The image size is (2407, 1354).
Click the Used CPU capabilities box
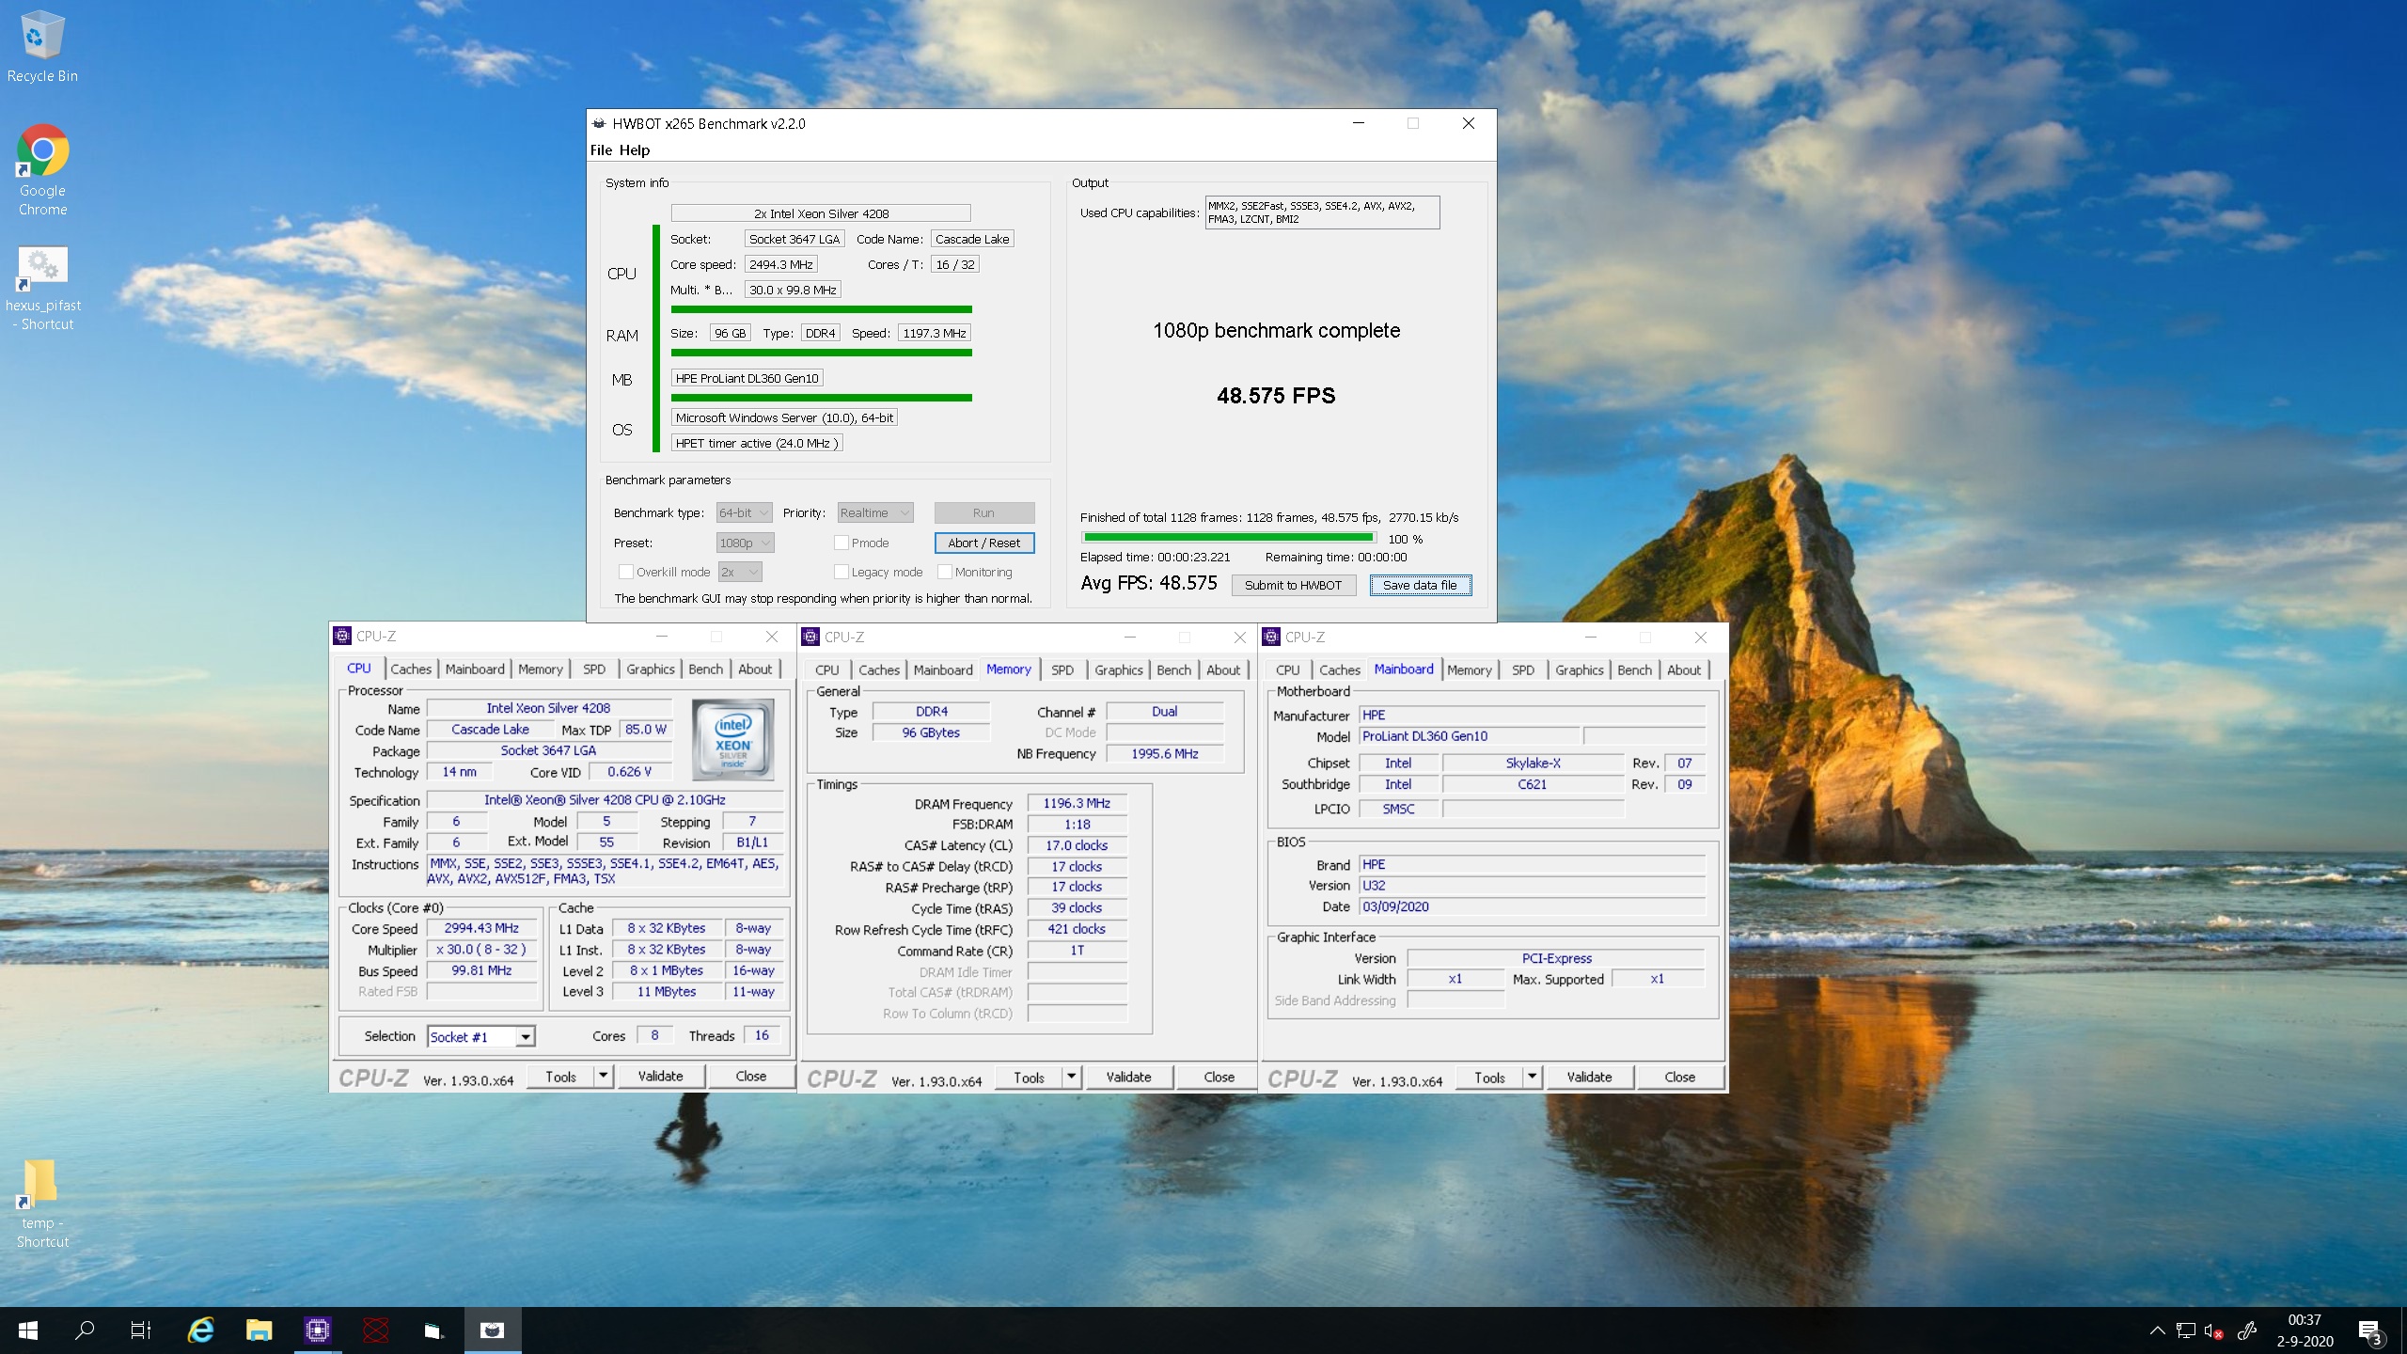[1322, 213]
